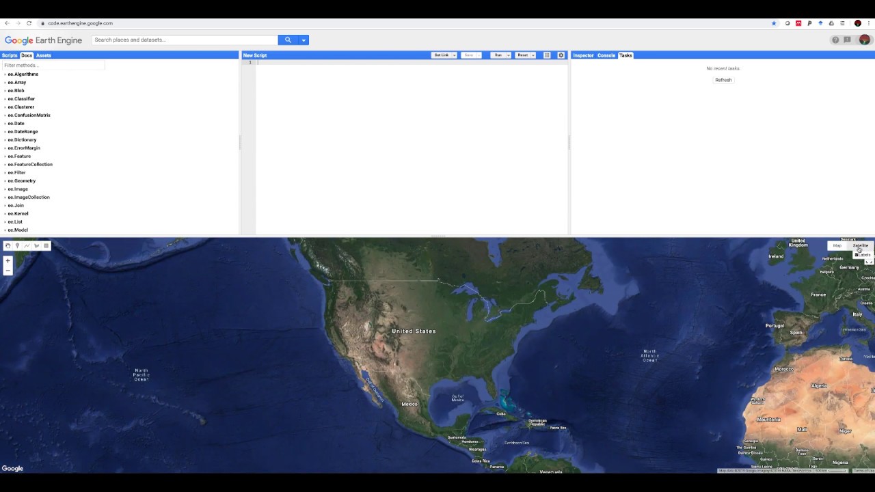
Task: Reload the page with browser refresh icon
Action: point(29,23)
